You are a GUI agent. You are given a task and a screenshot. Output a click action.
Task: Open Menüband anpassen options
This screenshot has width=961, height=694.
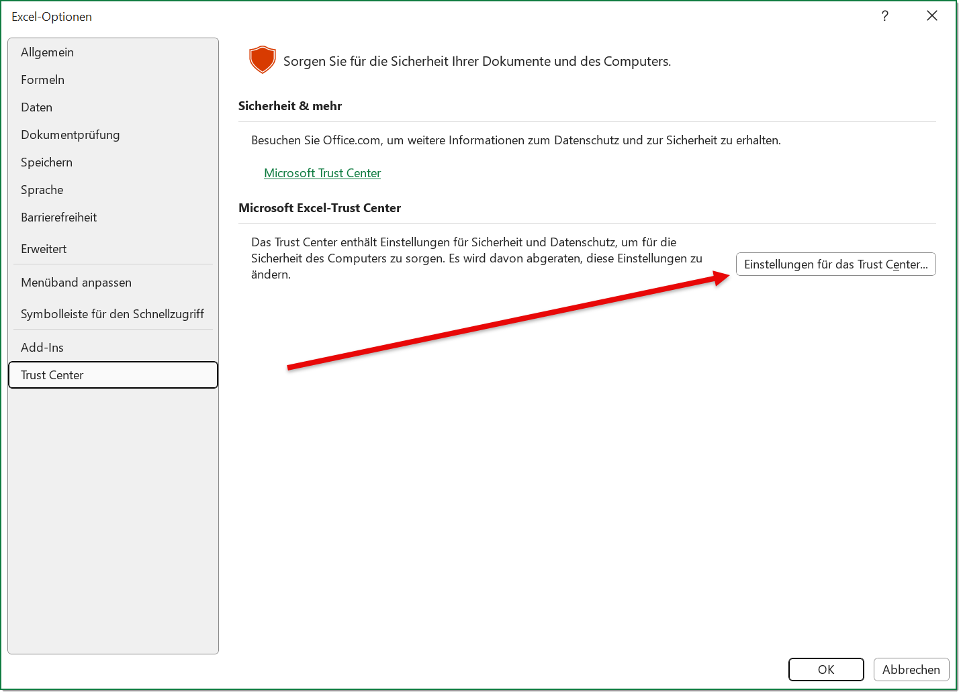(x=76, y=283)
